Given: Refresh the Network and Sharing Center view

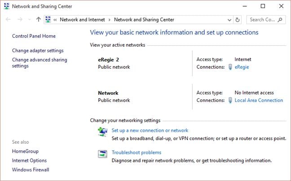Looking at the screenshot, I should point(238,20).
